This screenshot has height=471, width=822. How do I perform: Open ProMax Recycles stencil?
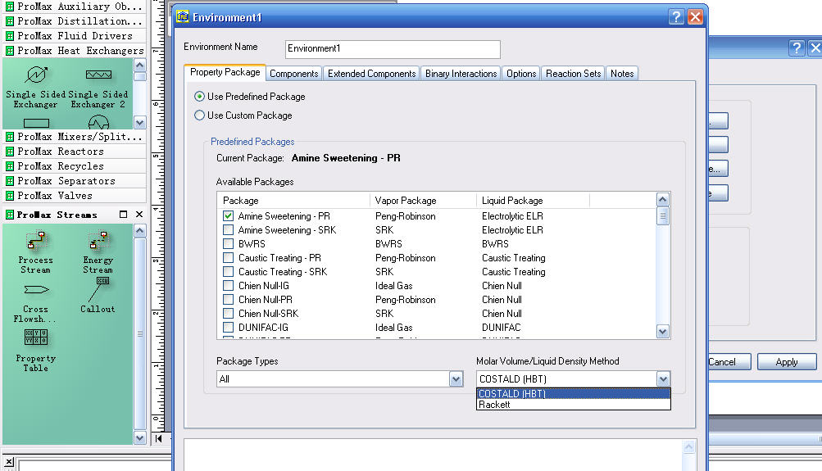pyautogui.click(x=75, y=165)
